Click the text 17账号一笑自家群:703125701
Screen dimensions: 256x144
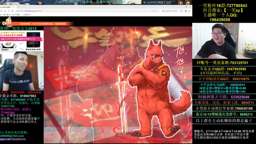(222, 63)
